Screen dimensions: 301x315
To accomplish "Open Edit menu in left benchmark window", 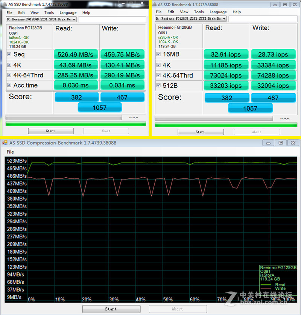I will pyautogui.click(x=21, y=12).
